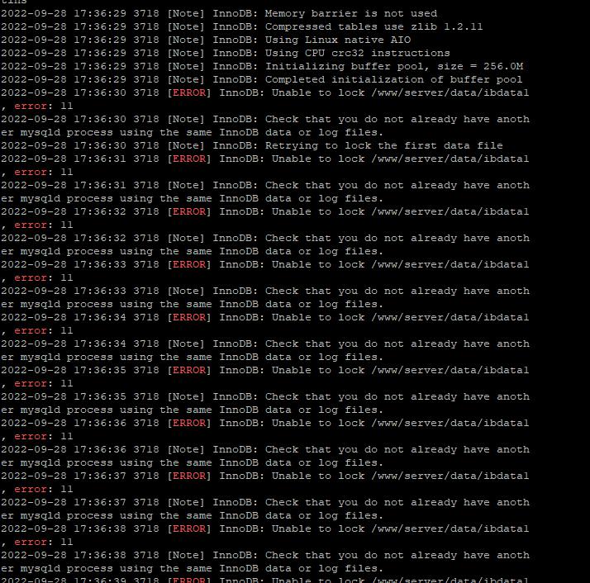This screenshot has width=590, height=583.
Task: Select "Check that you do not" Note at 17:36:32
Action: click(x=265, y=245)
